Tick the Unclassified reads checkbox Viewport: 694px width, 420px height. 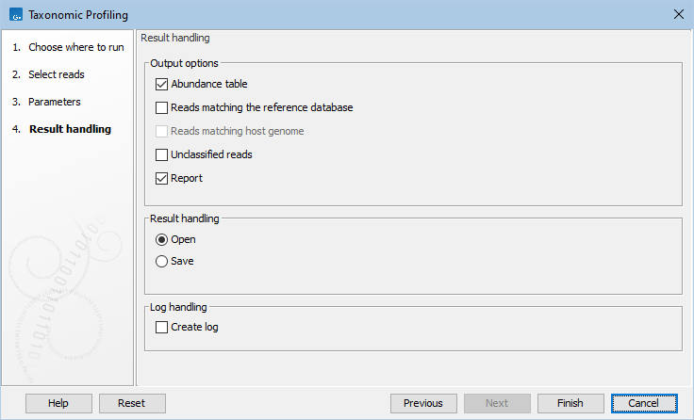tap(162, 154)
